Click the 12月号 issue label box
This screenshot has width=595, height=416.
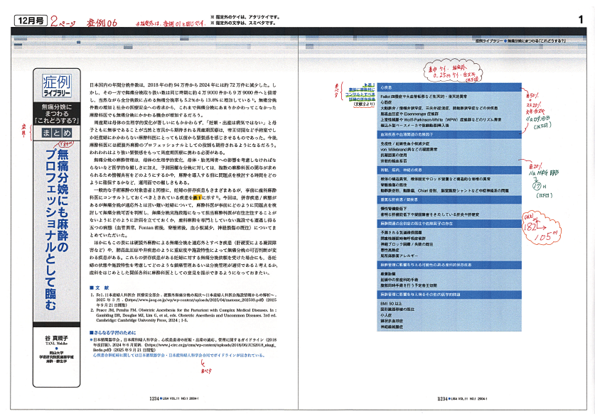click(x=31, y=21)
